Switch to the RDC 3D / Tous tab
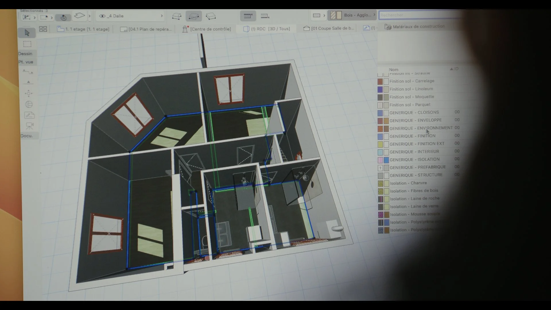This screenshot has height=310, width=551. pyautogui.click(x=267, y=29)
